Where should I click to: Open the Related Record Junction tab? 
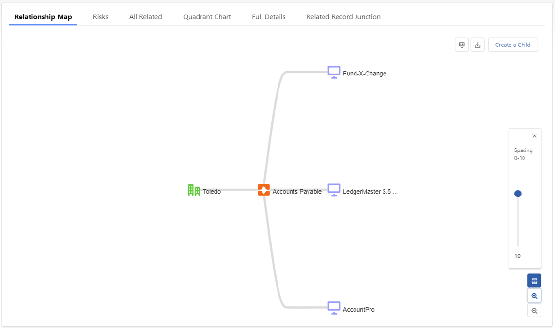(343, 17)
